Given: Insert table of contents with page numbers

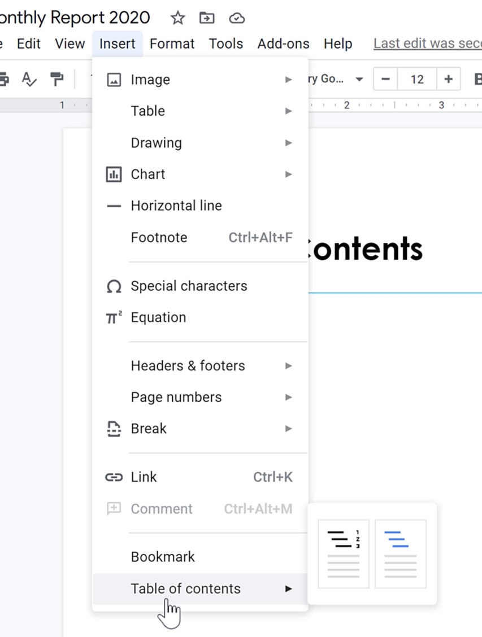Looking at the screenshot, I should 344,554.
